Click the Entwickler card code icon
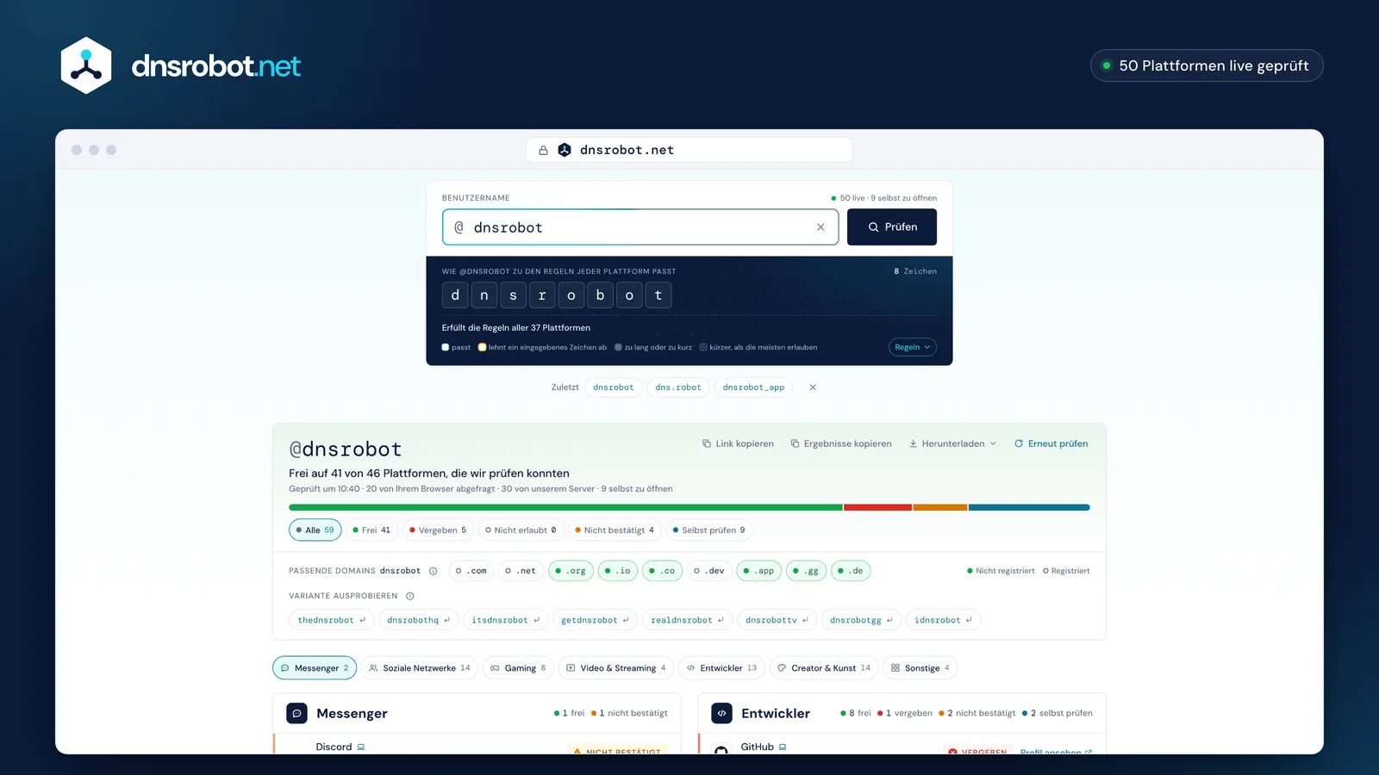 point(721,713)
